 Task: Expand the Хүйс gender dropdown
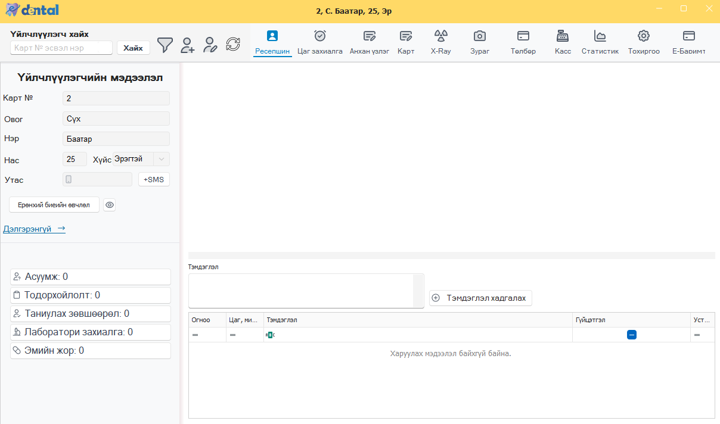tap(162, 159)
